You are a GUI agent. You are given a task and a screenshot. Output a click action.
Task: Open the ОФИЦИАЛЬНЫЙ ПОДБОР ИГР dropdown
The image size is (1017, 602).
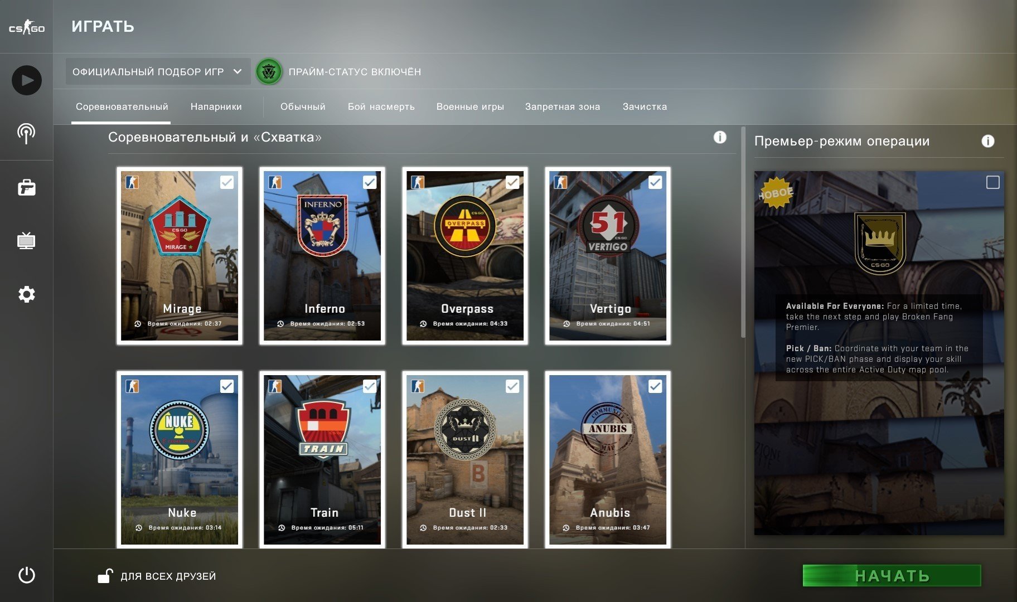(x=158, y=72)
